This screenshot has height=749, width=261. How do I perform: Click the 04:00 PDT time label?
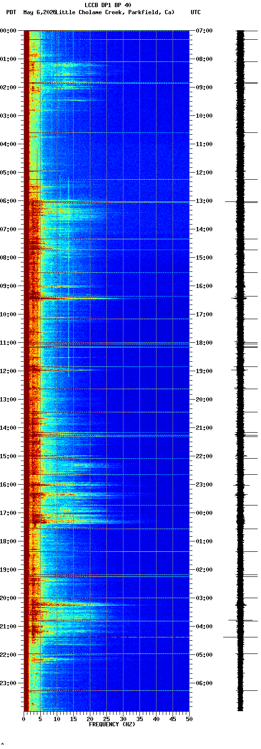(9, 144)
